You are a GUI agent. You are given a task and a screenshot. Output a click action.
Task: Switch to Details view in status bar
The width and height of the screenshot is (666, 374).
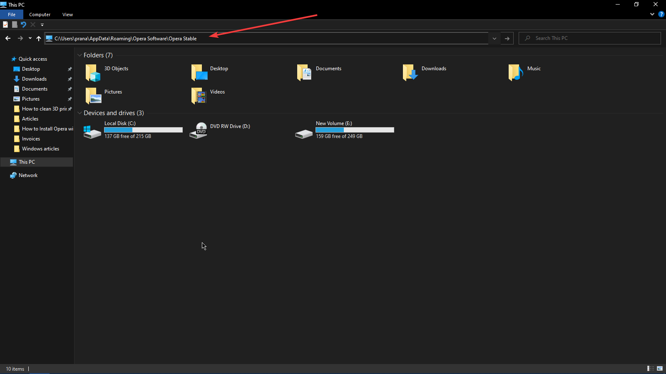[651, 369]
